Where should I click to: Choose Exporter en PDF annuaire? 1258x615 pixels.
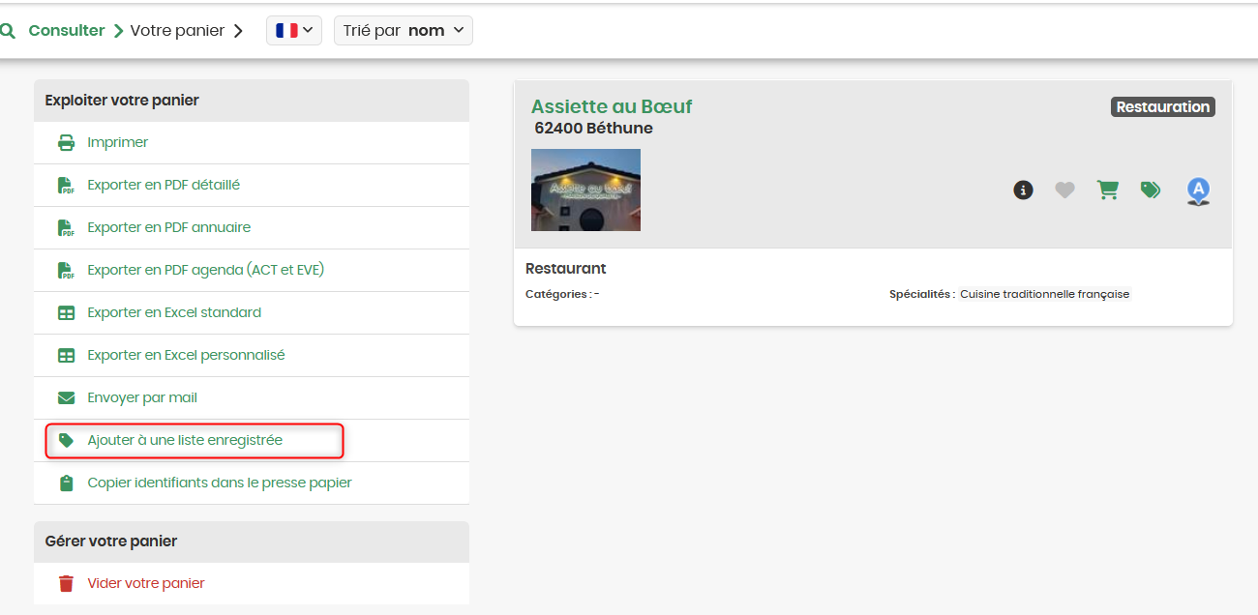(x=169, y=227)
